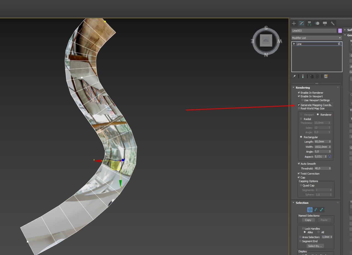
Task: Toggle Enable In Viewport checkbox
Action: (299, 96)
